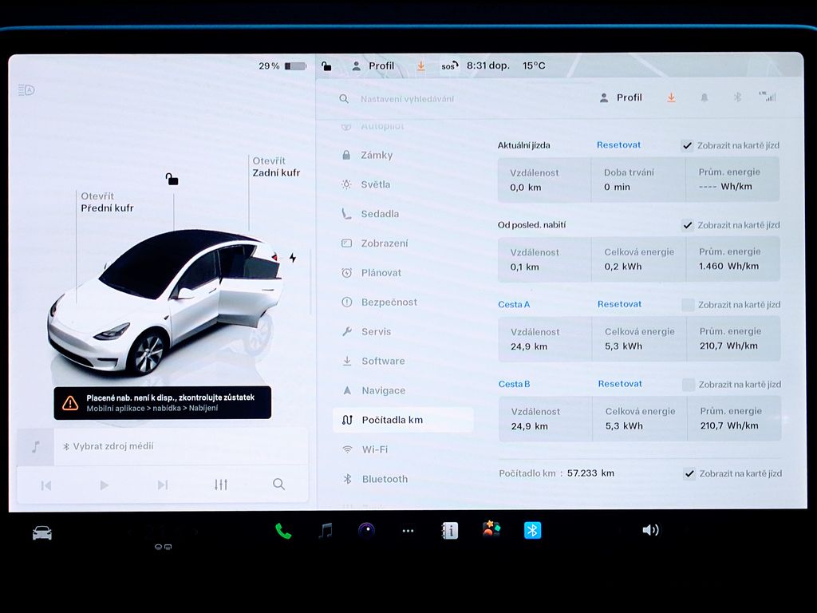Open the music note app in the dock
817x613 pixels.
pos(326,531)
